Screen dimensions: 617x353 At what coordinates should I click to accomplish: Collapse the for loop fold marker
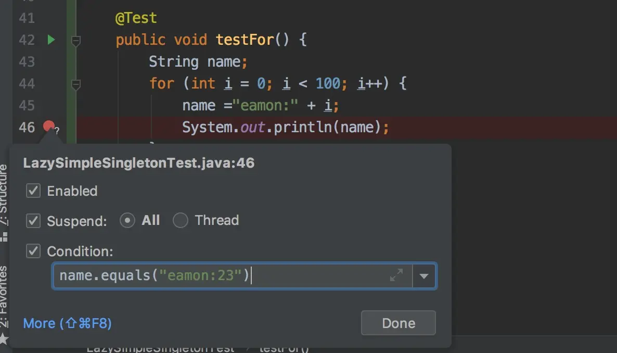[x=76, y=84]
